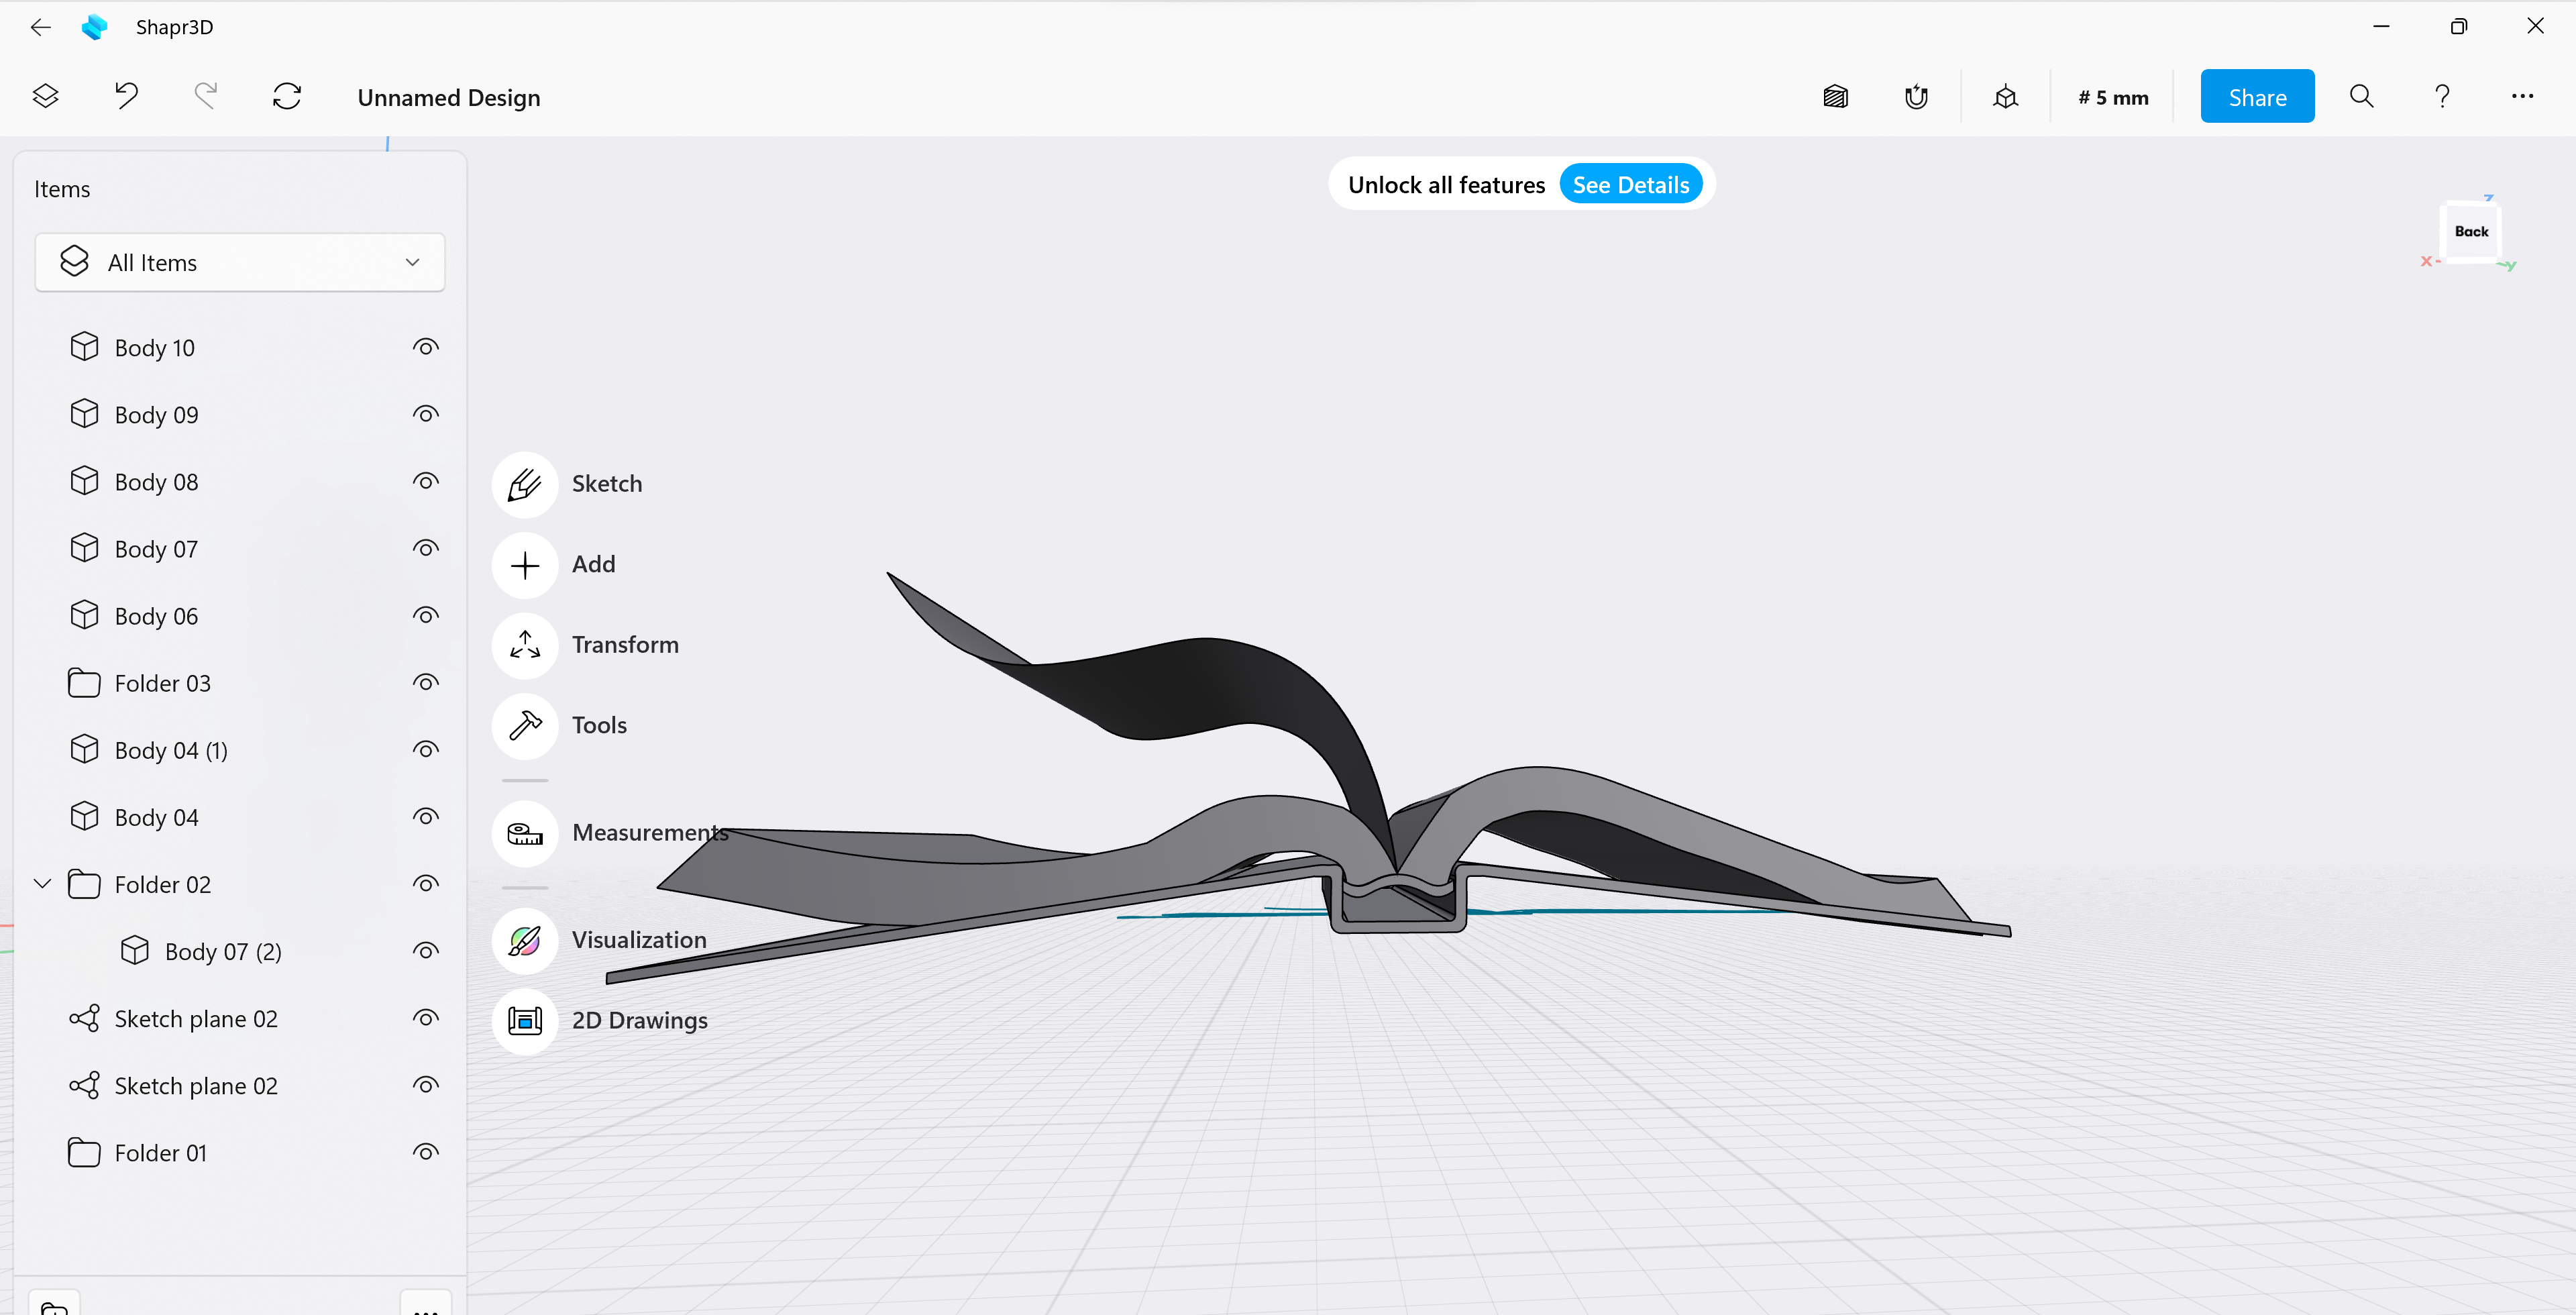This screenshot has height=1315, width=2576.
Task: Open the grid size 5 mm setting
Action: 2112,97
